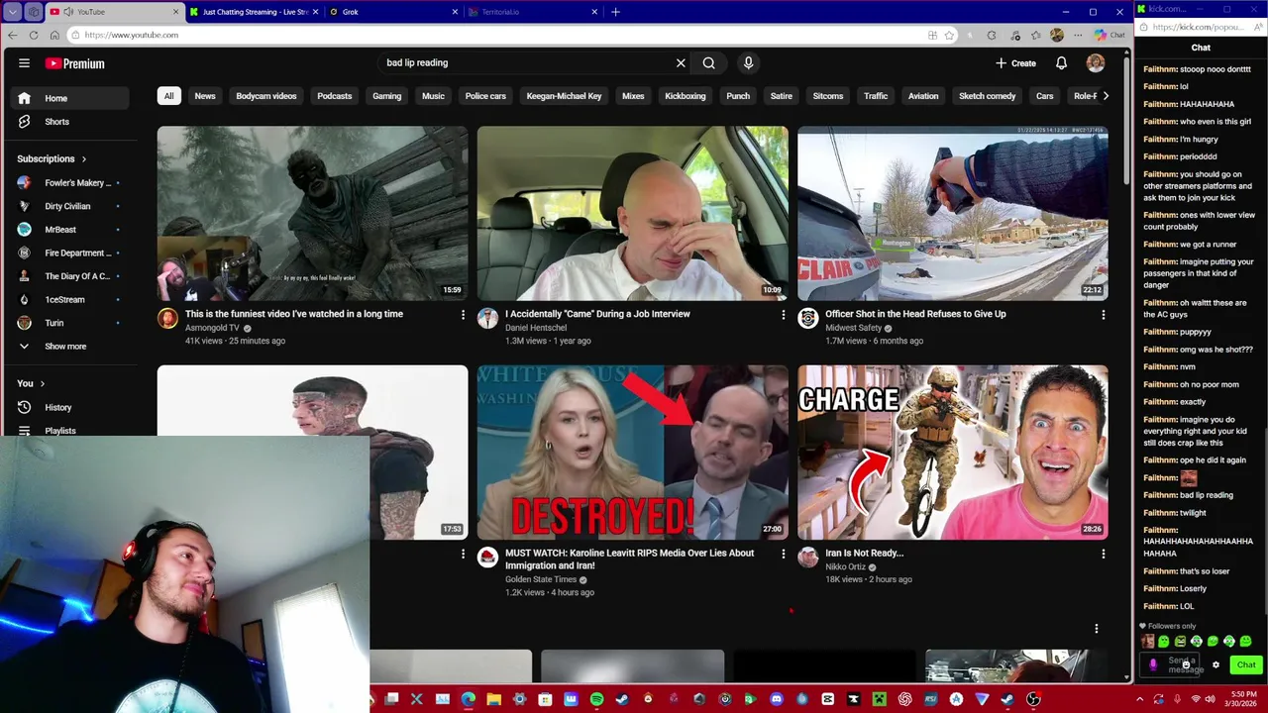This screenshot has height=713, width=1268.
Task: Select the Kickboxing filter chip
Action: [x=686, y=96]
